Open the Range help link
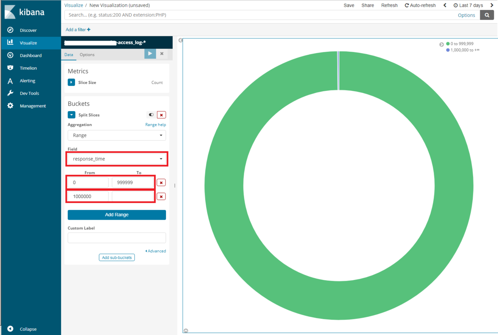This screenshot has height=335, width=498. (x=156, y=124)
